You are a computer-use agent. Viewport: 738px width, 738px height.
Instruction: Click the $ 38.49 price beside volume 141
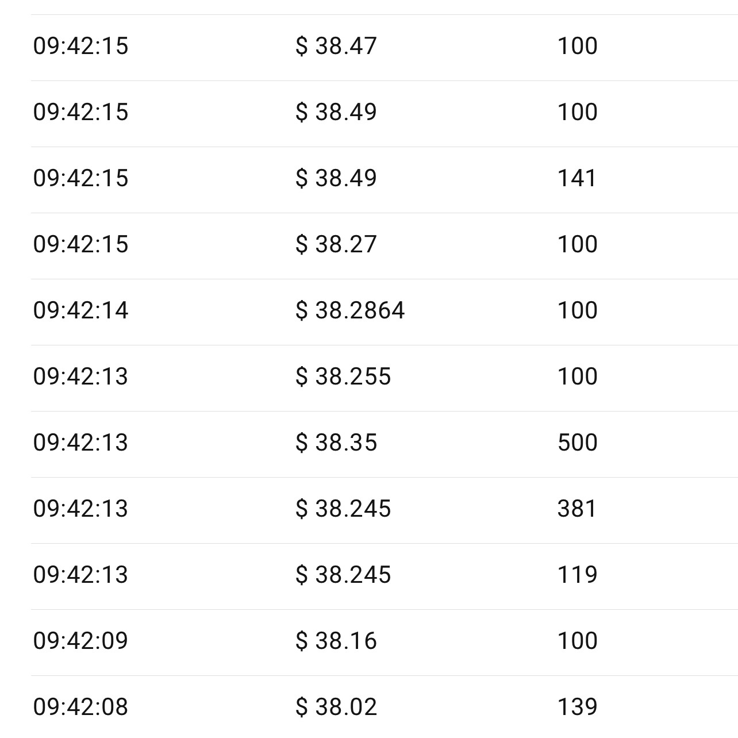tap(336, 178)
